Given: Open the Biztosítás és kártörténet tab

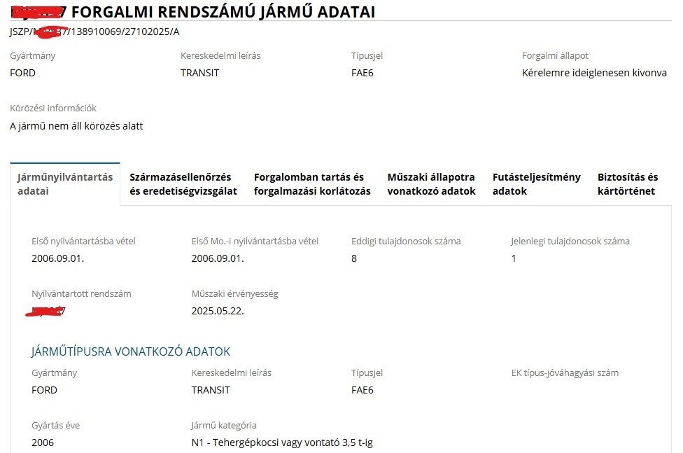Looking at the screenshot, I should coord(628,184).
